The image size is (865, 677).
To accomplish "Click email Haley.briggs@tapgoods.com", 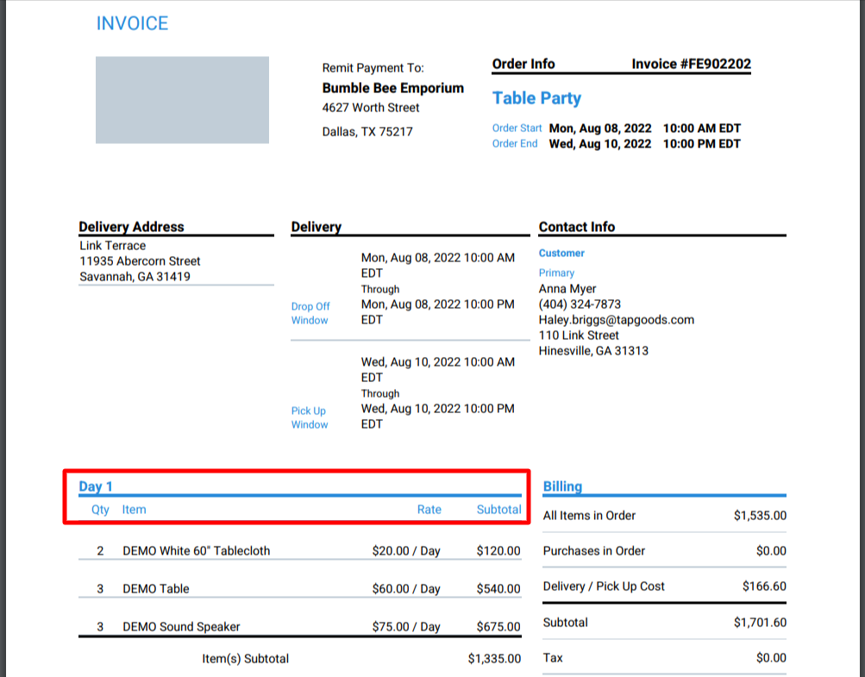I will (x=617, y=320).
